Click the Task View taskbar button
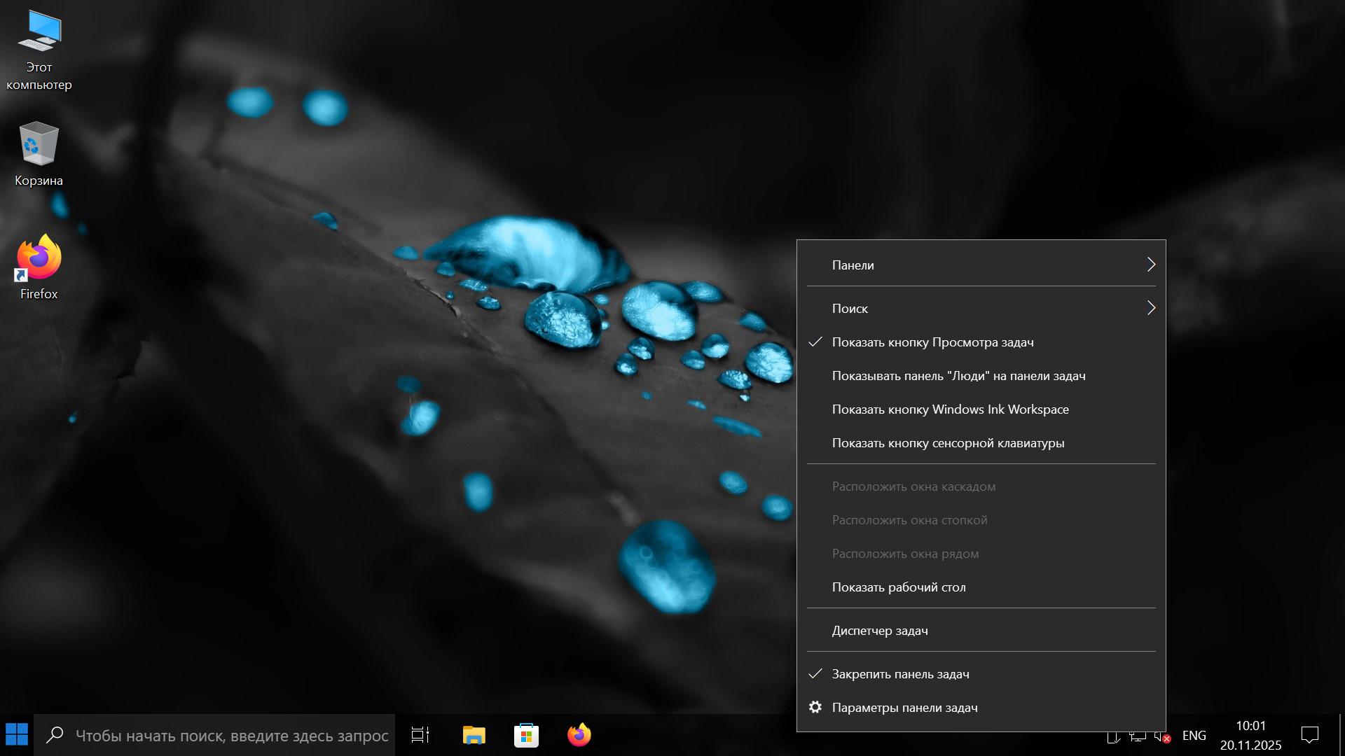This screenshot has width=1345, height=756. [x=420, y=735]
